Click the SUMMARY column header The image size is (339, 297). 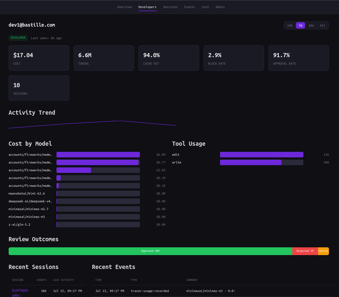tap(192, 280)
